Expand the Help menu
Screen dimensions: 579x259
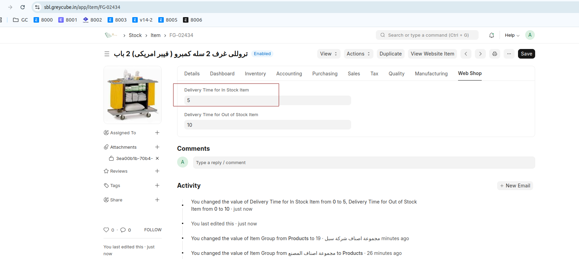point(512,35)
